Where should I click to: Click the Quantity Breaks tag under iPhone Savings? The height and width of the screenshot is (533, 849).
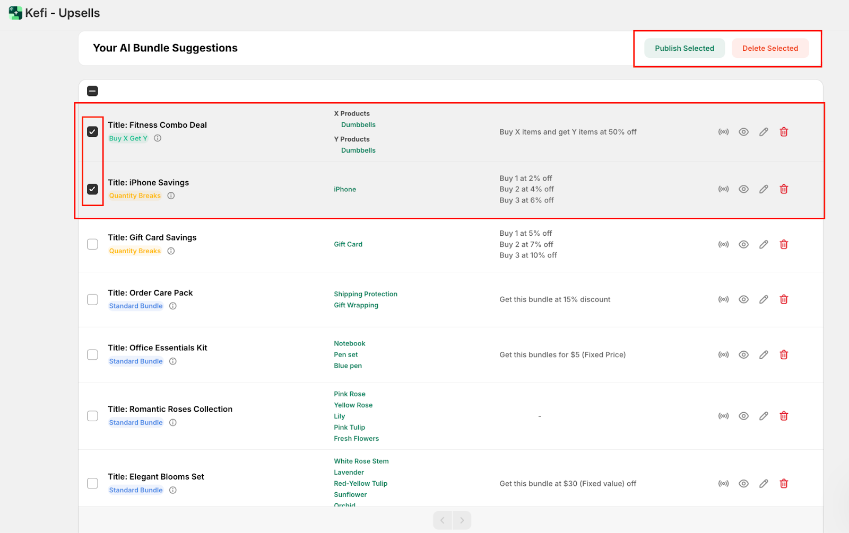[135, 196]
